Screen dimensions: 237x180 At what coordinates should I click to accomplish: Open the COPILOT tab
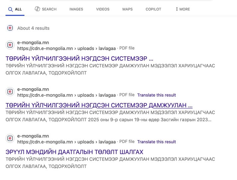[153, 9]
